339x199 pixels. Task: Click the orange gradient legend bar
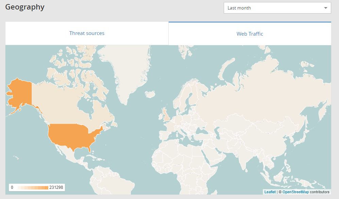pos(33,187)
